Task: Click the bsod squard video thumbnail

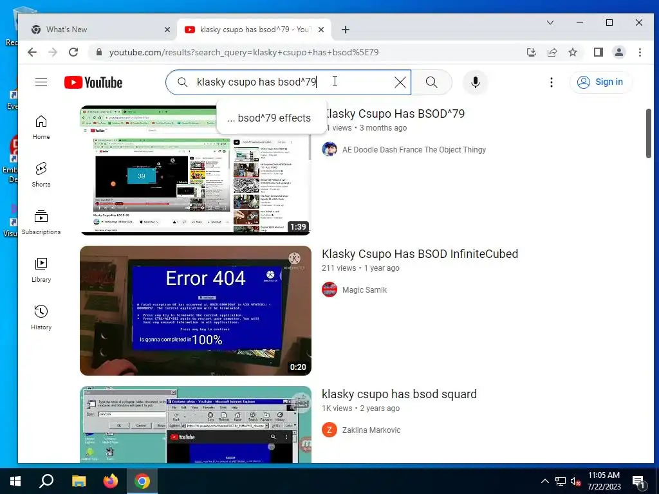Action: pos(196,425)
